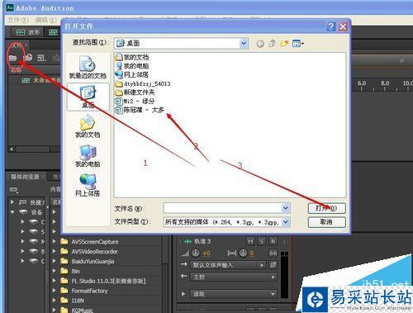
Task: Select 桌面 shortcut in places bar
Action: 88,97
